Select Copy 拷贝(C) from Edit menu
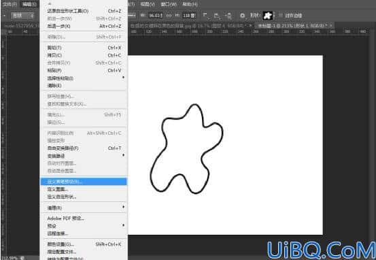The image size is (376, 260). (x=84, y=55)
